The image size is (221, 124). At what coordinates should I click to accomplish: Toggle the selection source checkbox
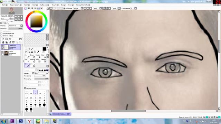[1, 36]
